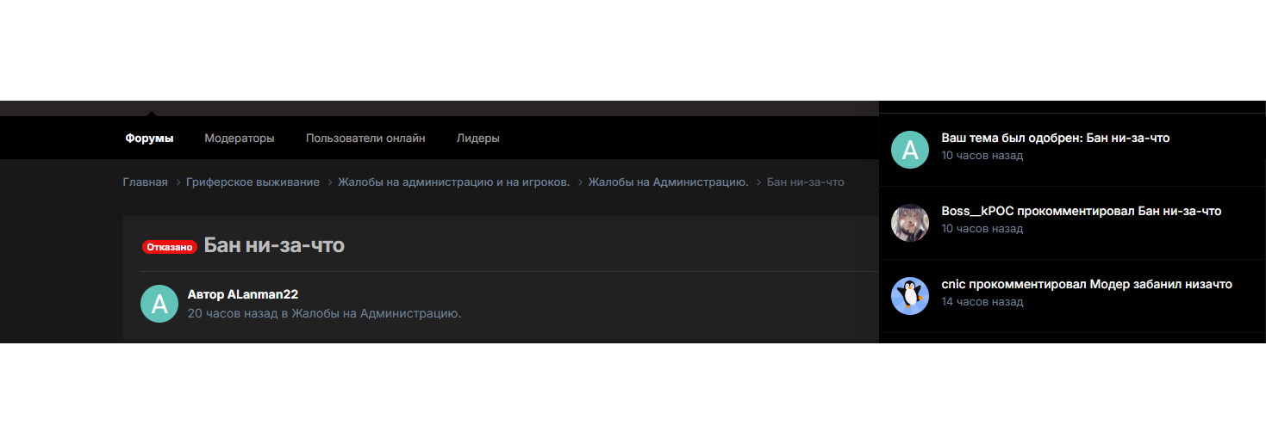
Task: Click the penguin avatar of user cnlc
Action: click(909, 296)
